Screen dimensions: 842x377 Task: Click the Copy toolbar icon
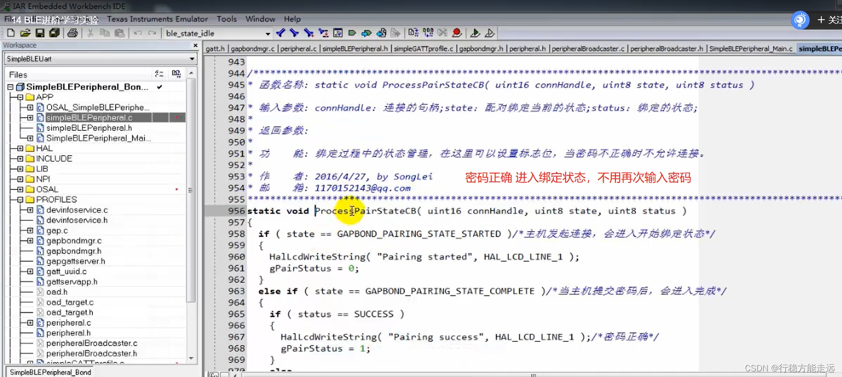105,33
